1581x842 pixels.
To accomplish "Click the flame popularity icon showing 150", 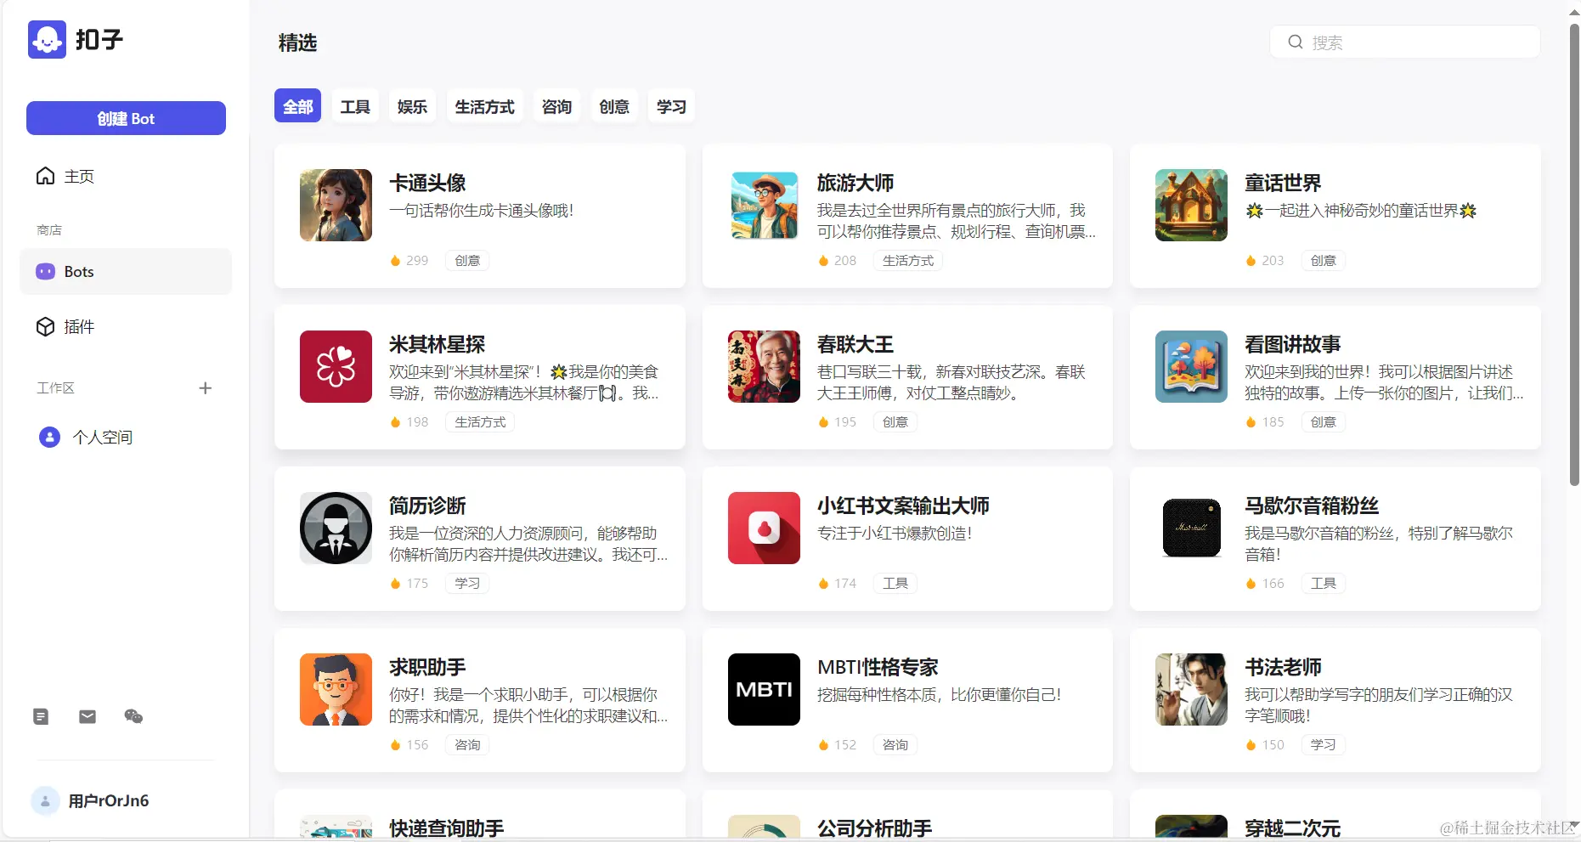I will pos(1251,745).
